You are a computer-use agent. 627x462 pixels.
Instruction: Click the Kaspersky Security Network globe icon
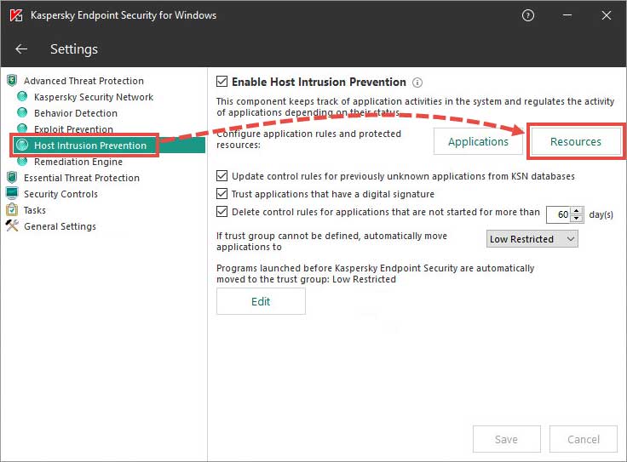(22, 97)
